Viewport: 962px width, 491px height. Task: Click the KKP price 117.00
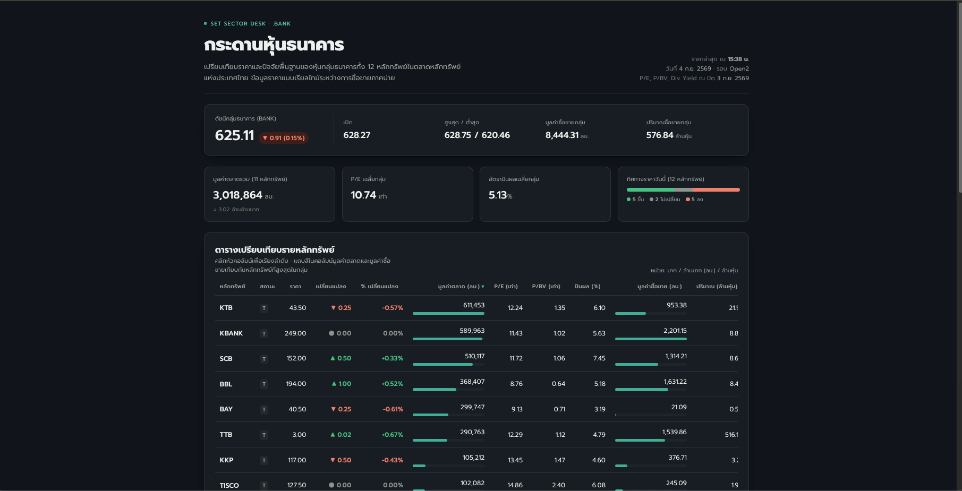(x=297, y=460)
